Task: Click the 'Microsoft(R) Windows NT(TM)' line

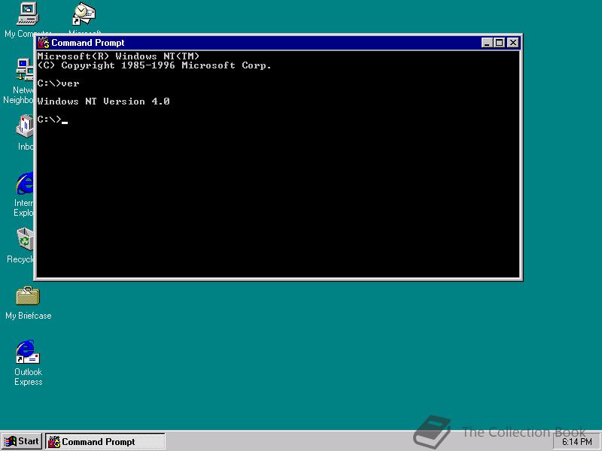Action: [x=118, y=56]
